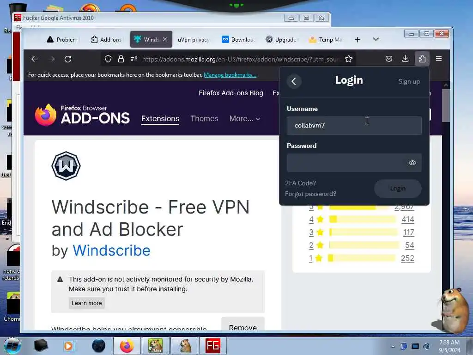Viewport: 473px width, 355px height.
Task: Switch to the Download tab
Action: tap(238, 40)
